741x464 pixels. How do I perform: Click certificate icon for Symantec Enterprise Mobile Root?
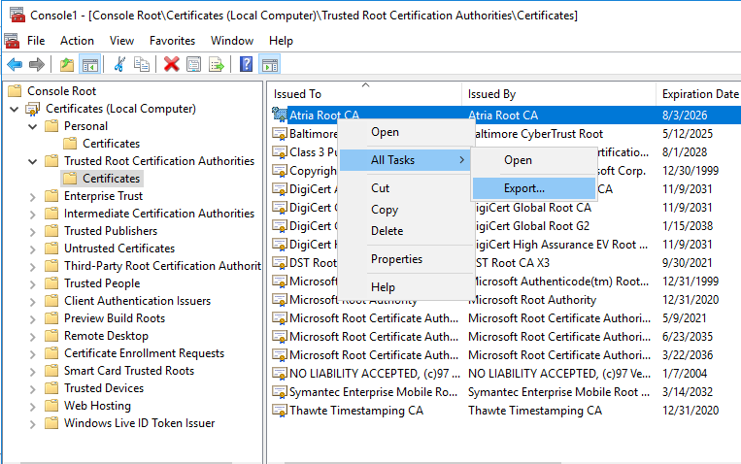tap(280, 392)
